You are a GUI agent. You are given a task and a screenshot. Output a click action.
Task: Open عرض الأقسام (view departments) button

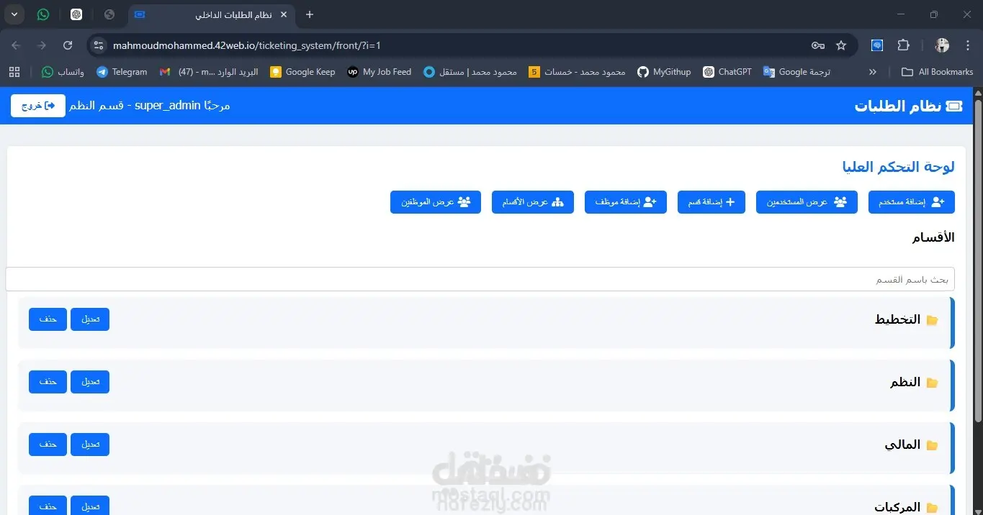point(533,202)
